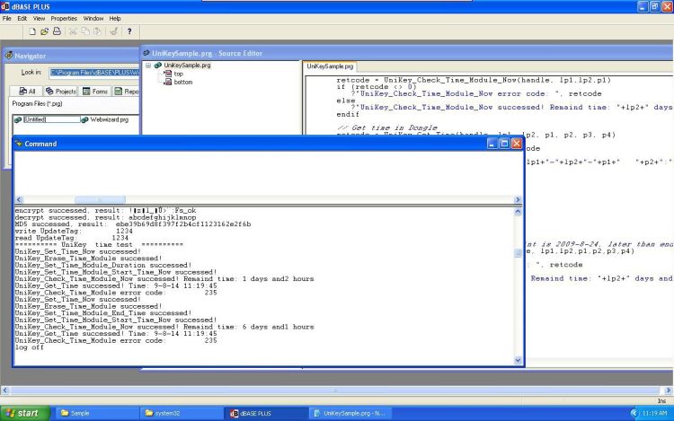Click the dBASE PLUS title bar icon
The width and height of the screenshot is (674, 421).
click(4, 6)
